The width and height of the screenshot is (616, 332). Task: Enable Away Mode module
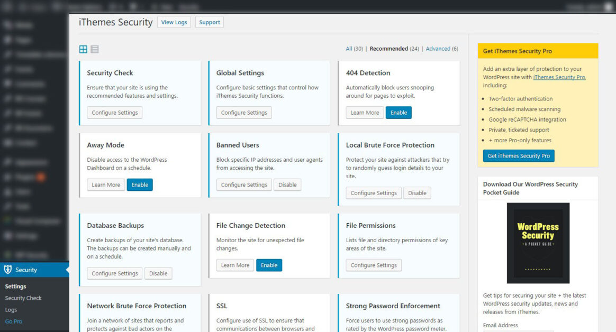[140, 185]
